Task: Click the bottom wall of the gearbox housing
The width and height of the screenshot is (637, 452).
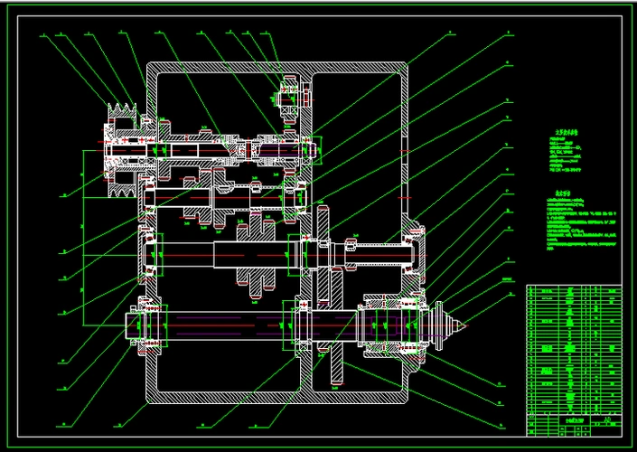Action: click(280, 398)
